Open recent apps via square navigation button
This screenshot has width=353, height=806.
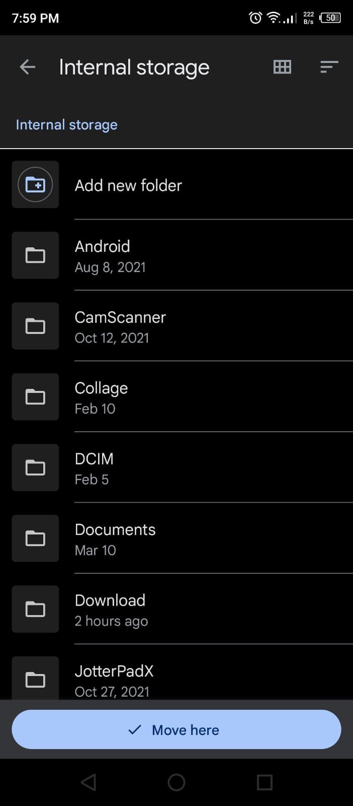264,782
